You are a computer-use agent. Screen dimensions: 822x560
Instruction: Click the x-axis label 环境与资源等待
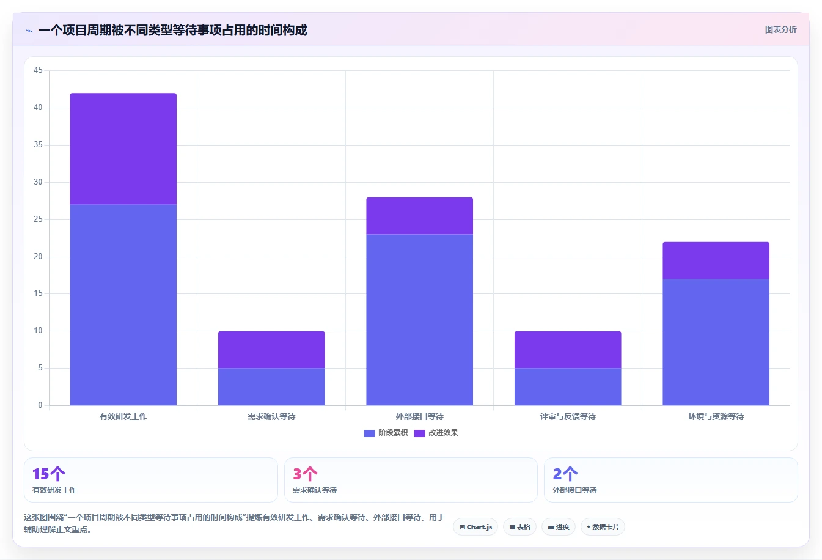coord(716,416)
